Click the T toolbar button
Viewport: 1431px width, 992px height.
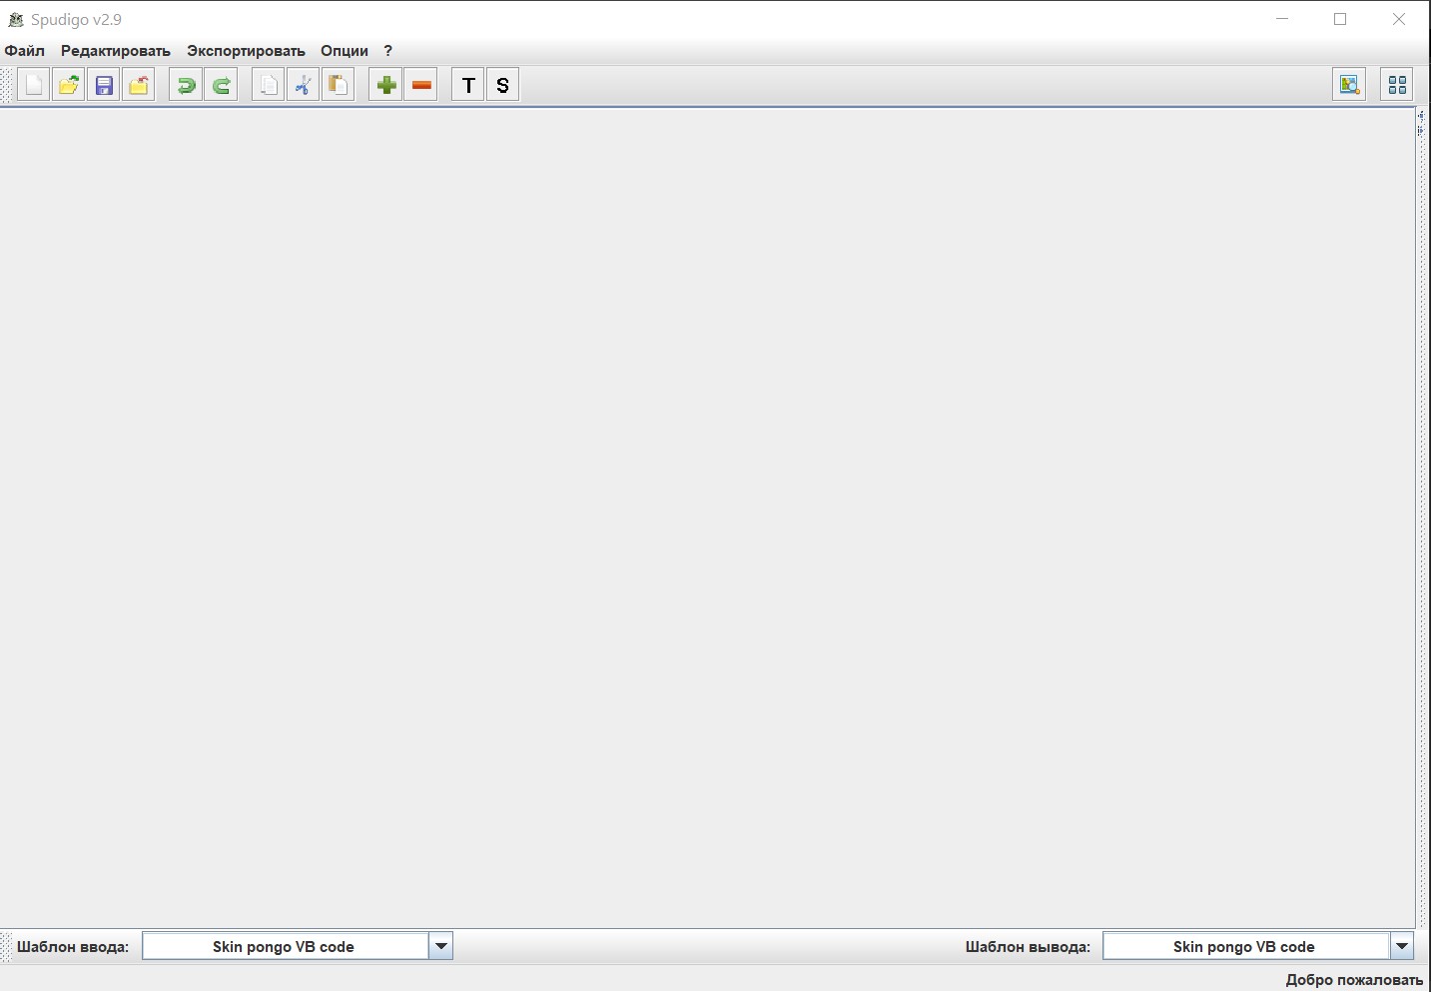pos(468,85)
